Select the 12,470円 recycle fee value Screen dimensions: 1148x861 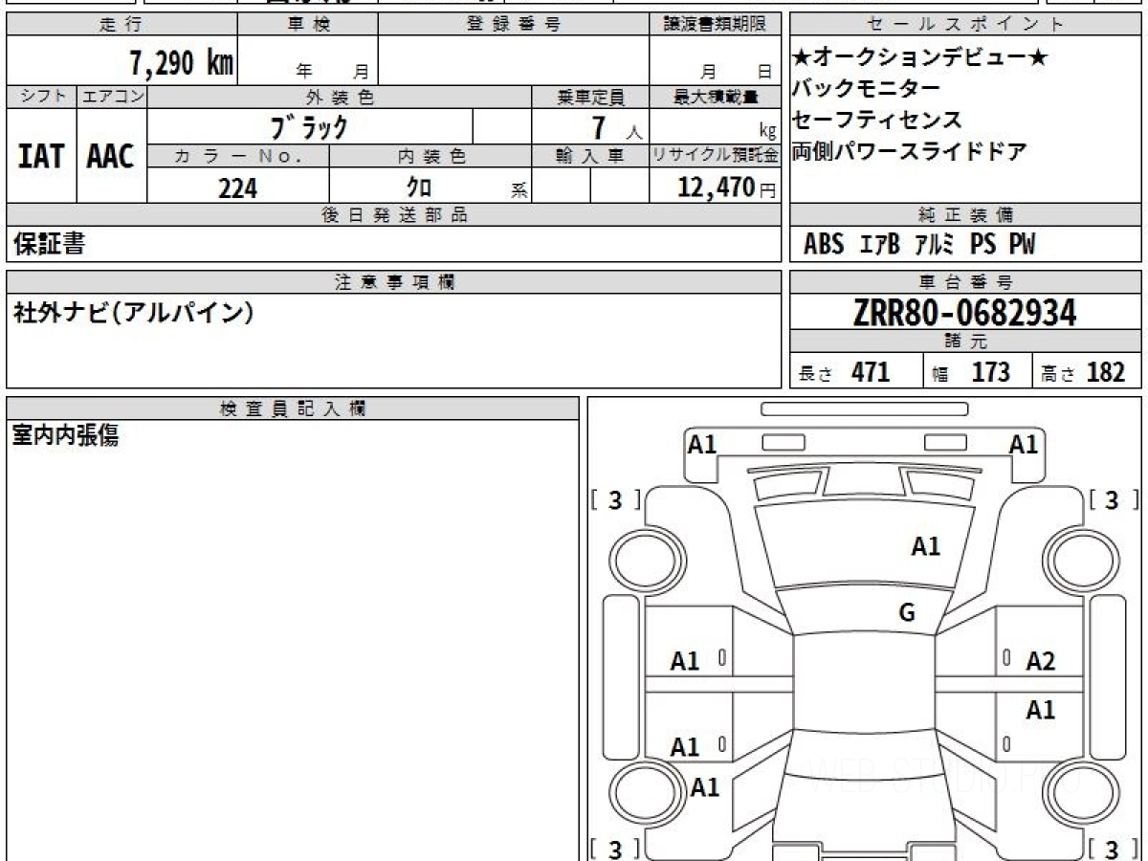coord(726,188)
